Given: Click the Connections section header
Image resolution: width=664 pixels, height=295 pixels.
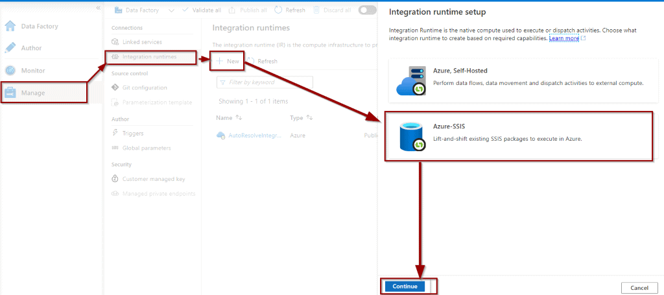Looking at the screenshot, I should click(x=127, y=28).
